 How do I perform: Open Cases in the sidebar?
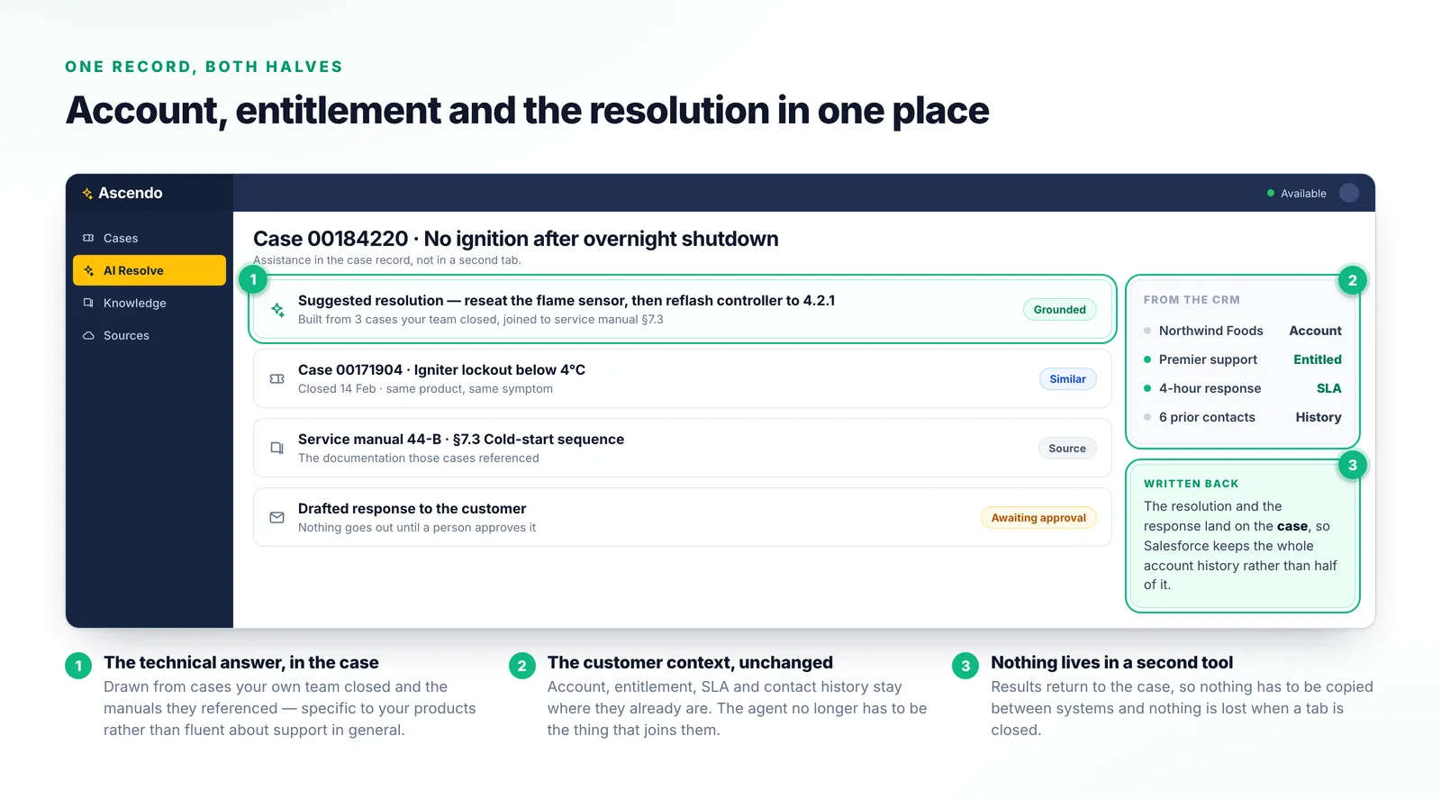tap(149, 238)
